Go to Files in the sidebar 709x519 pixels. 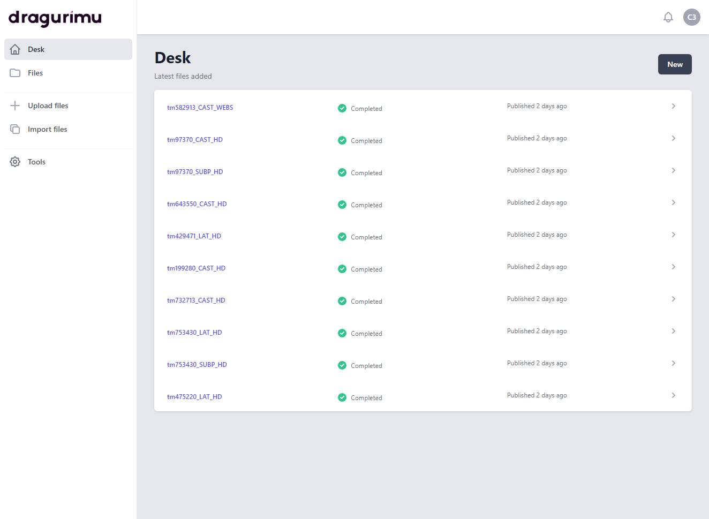click(x=35, y=73)
